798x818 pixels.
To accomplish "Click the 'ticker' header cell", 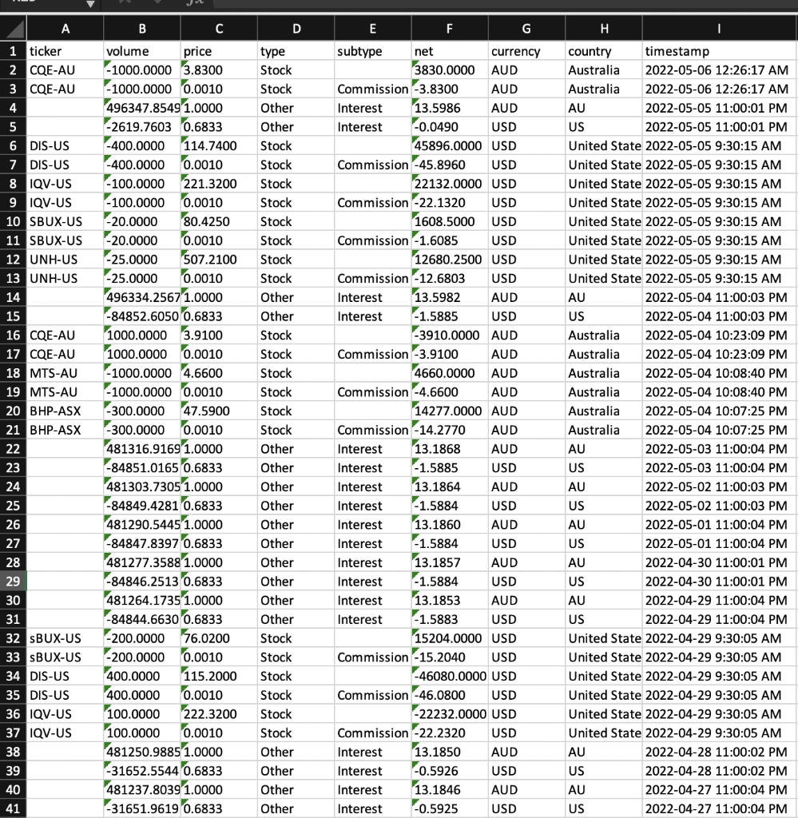I will coord(66,51).
